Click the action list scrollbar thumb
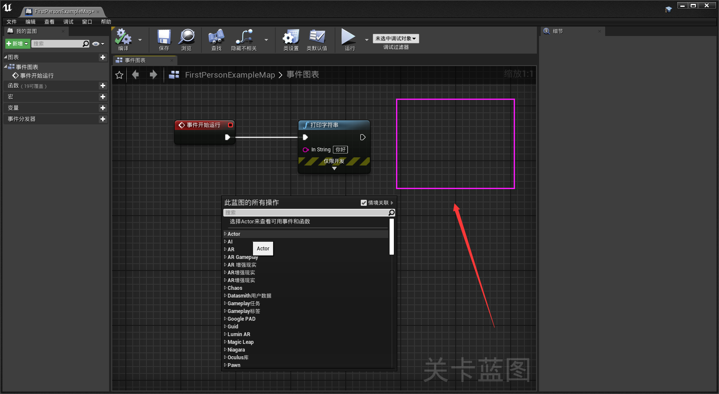This screenshot has width=719, height=394. [392, 237]
